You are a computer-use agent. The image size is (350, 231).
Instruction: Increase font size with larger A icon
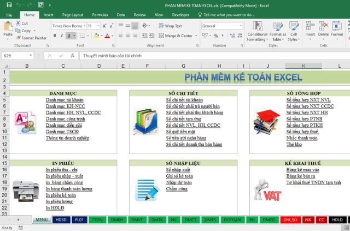click(104, 26)
